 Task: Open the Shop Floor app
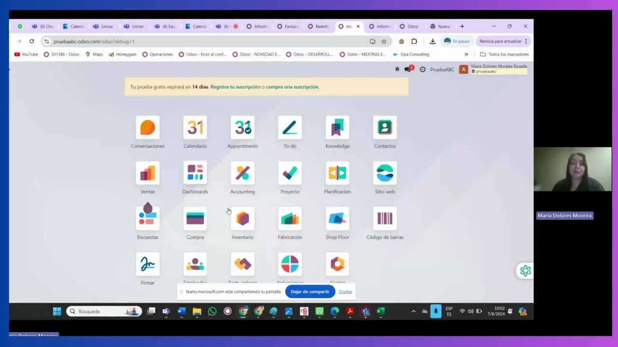(337, 219)
